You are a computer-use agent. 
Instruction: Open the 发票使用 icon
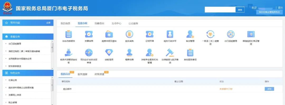[x=89, y=34]
